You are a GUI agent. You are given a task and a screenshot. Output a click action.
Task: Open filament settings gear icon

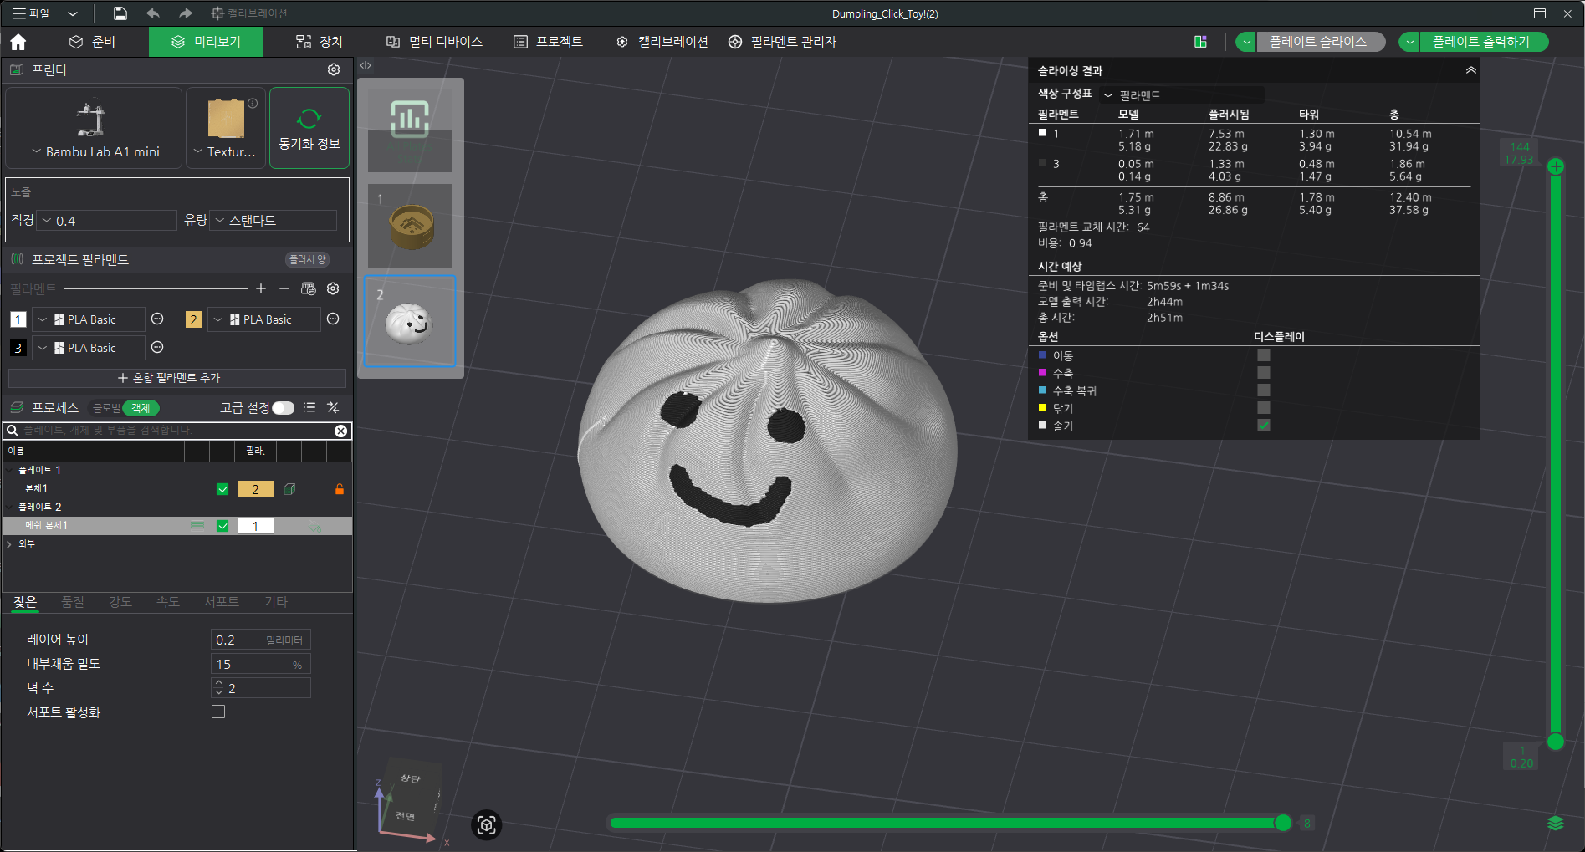click(333, 288)
